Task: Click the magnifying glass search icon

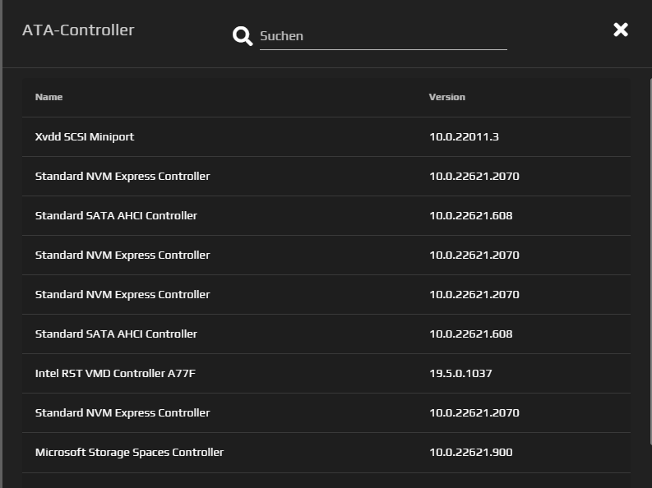Action: 243,36
